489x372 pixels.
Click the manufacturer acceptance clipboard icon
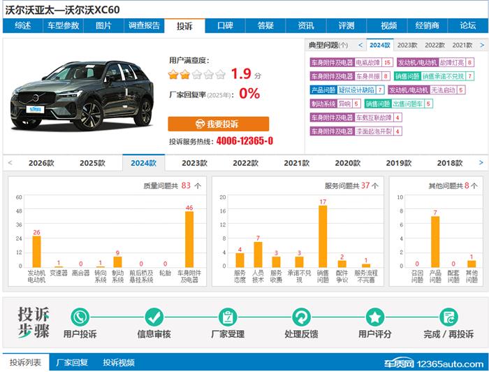click(x=227, y=317)
